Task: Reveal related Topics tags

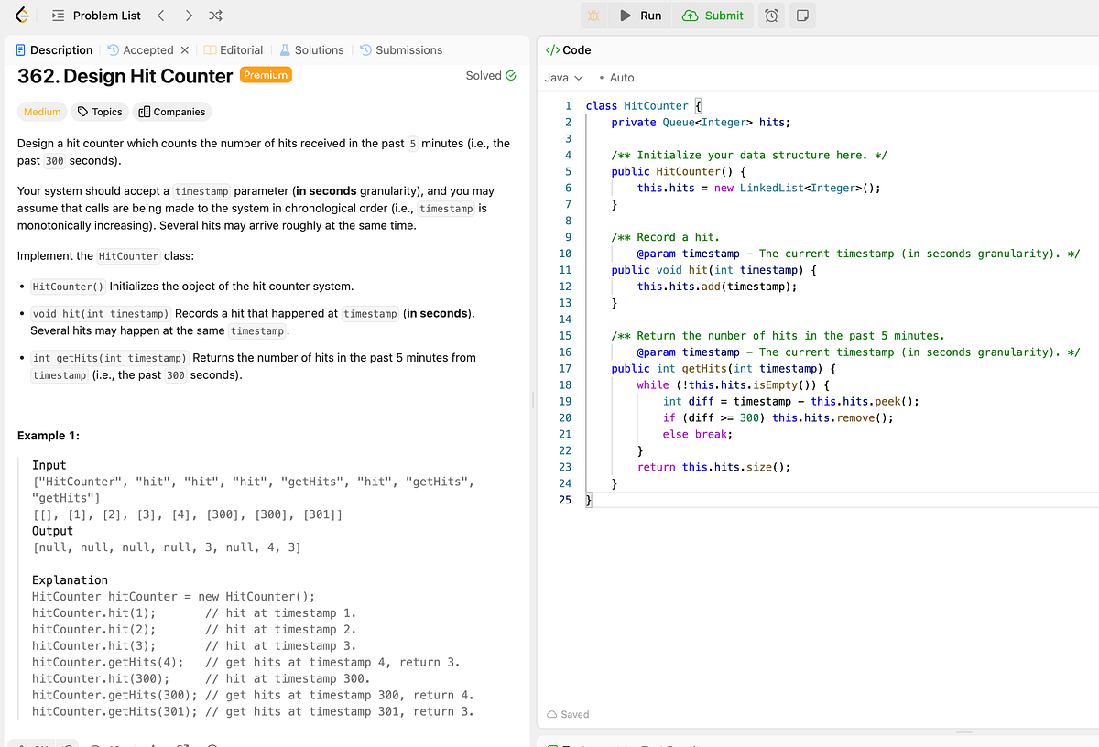Action: [x=99, y=112]
